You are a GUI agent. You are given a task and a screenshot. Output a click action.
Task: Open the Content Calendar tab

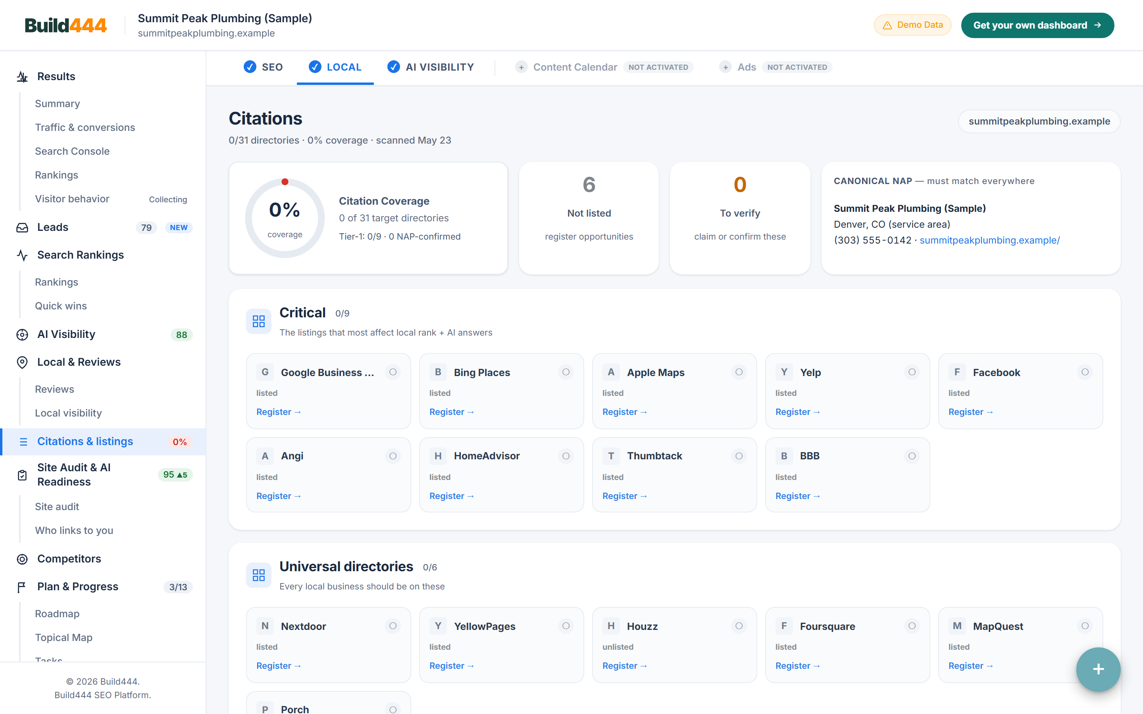pos(604,67)
